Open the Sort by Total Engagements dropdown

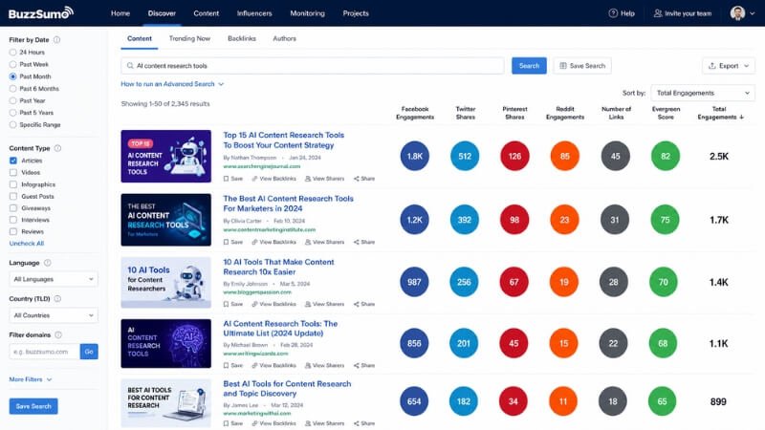pyautogui.click(x=703, y=93)
